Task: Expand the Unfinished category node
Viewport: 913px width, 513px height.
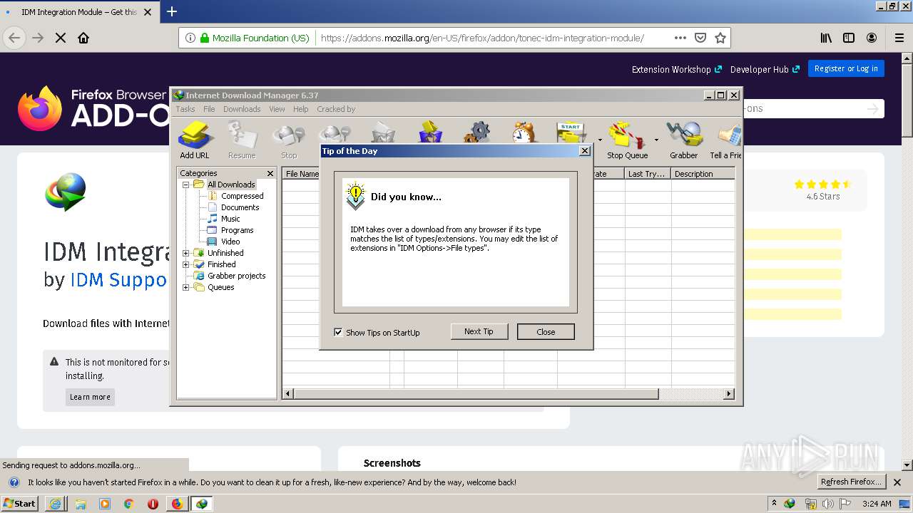Action: tap(186, 253)
